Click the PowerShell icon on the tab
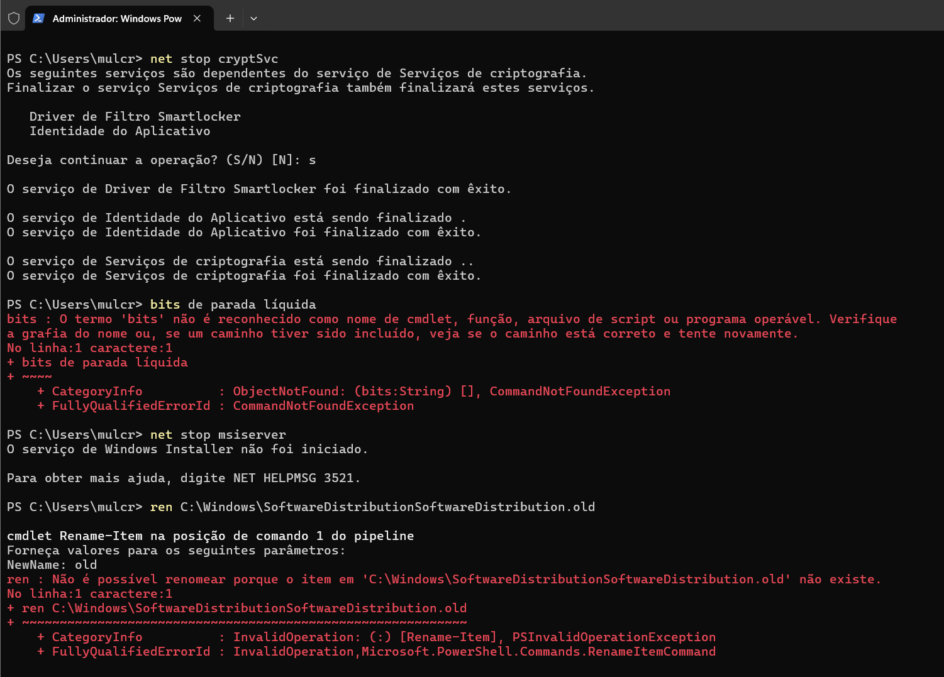944x677 pixels. click(x=38, y=18)
